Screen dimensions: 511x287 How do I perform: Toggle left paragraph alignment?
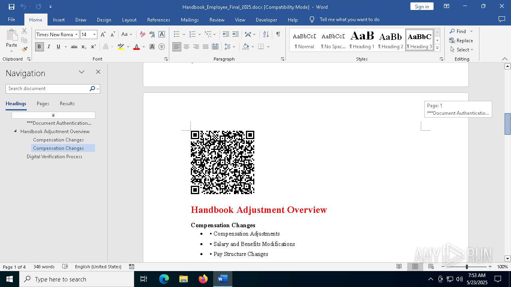(177, 47)
